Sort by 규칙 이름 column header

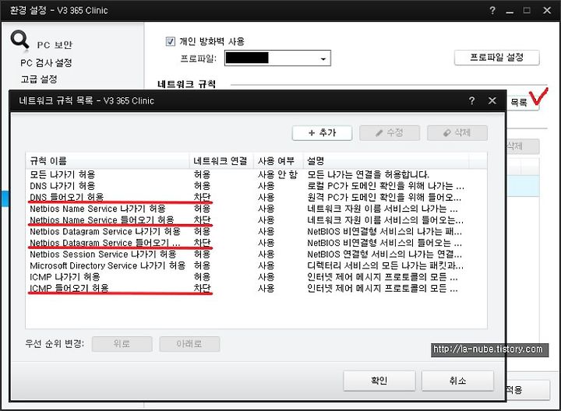coord(108,161)
